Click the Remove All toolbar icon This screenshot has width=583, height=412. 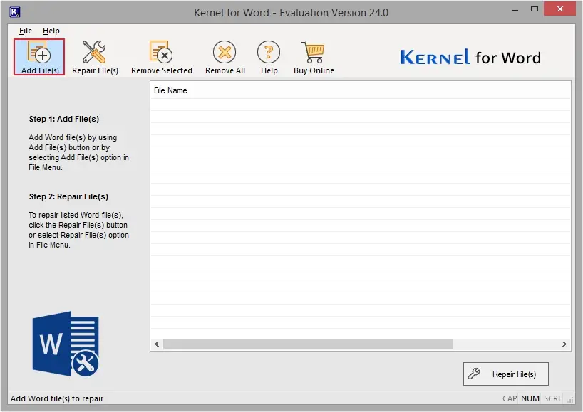coord(225,57)
